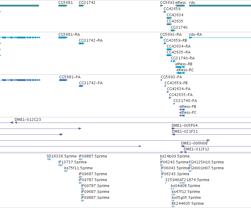Select the CG42634 gene label
251x208 pixels.
tap(175, 15)
